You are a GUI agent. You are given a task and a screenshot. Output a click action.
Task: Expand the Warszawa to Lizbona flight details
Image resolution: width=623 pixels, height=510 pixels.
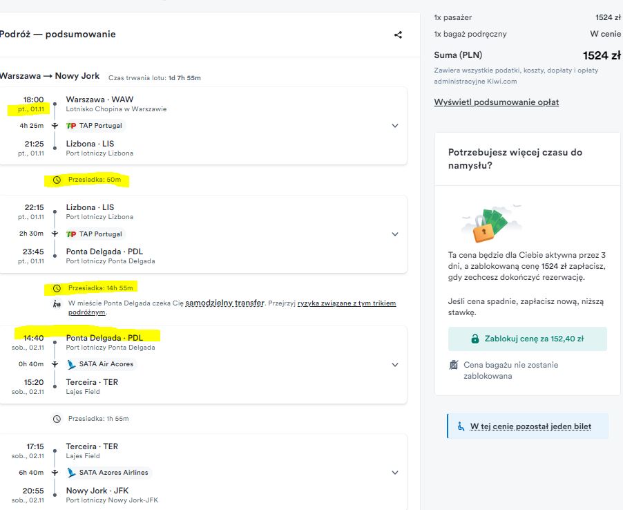coord(395,126)
